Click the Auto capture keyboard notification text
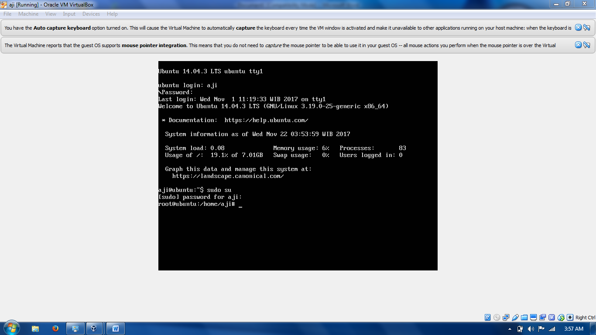The height and width of the screenshot is (335, 596). coord(288,28)
